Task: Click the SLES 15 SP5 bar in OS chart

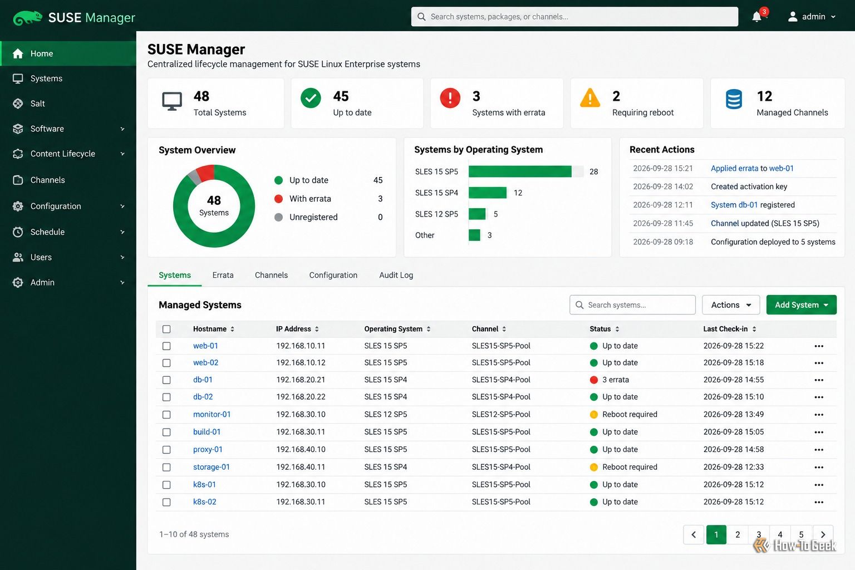Action: coord(520,171)
